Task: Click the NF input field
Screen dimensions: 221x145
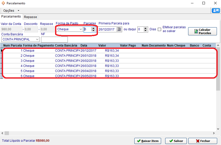Action: 54,39
